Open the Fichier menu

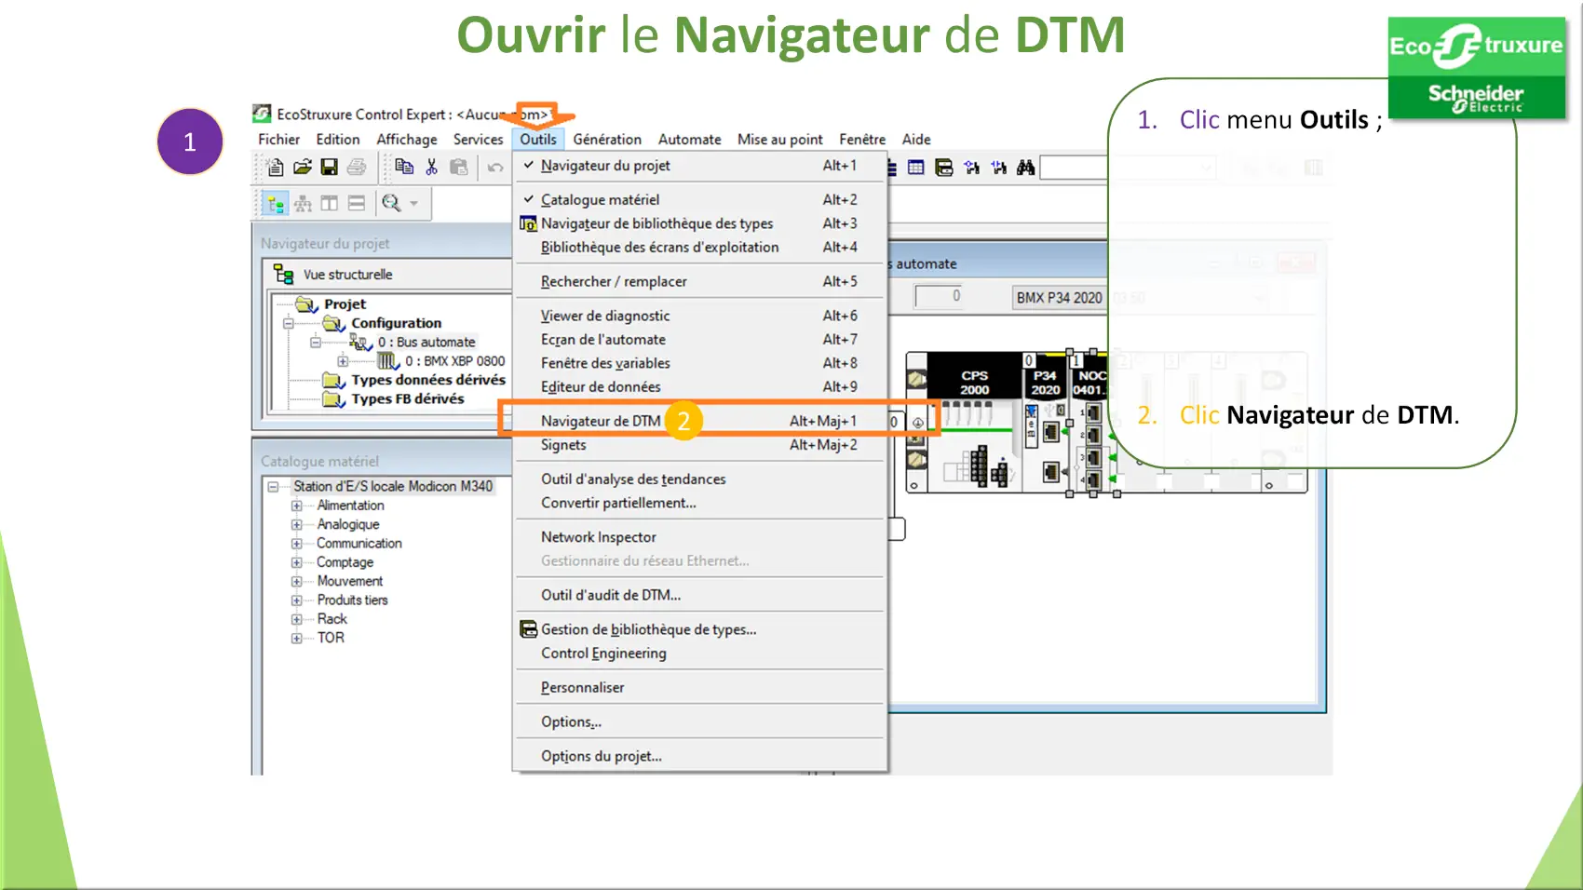click(x=279, y=140)
